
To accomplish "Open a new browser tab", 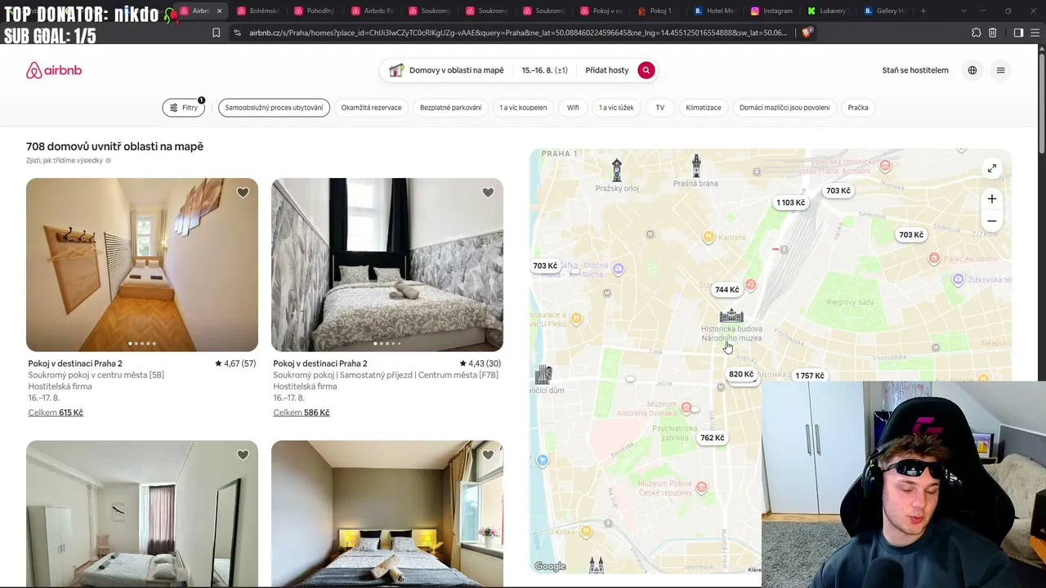I will click(x=923, y=11).
